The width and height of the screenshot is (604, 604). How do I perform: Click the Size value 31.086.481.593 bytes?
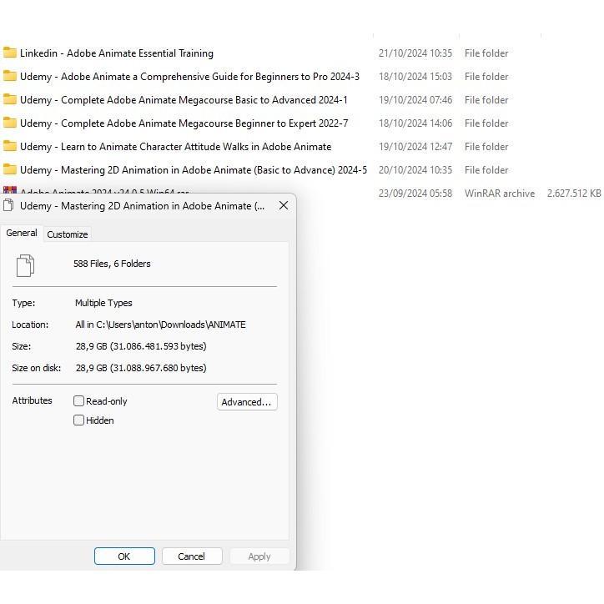pos(141,346)
